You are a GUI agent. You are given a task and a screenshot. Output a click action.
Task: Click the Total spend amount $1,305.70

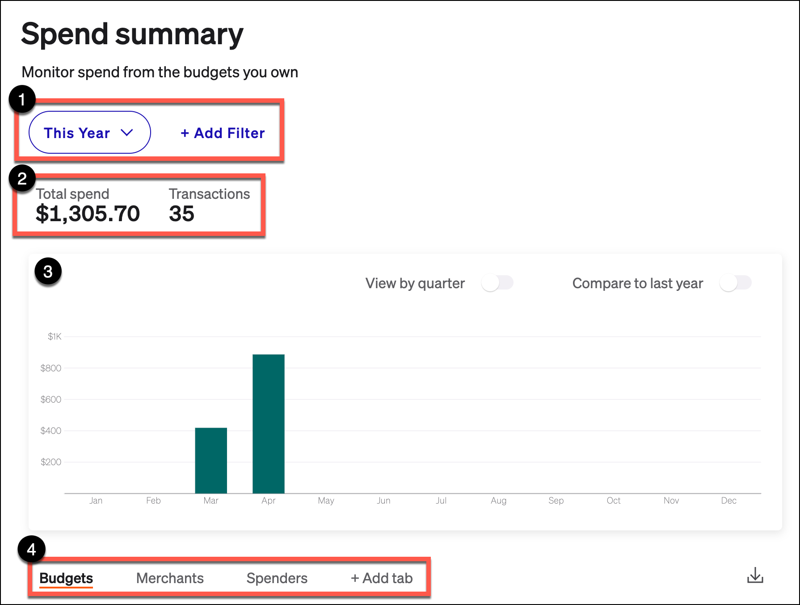coord(88,213)
